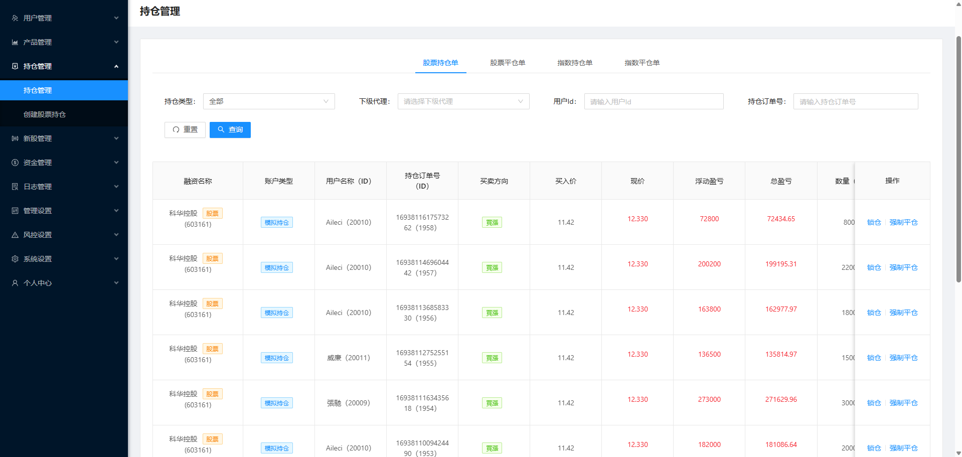
Task: Expand the 管理设置 menu chevron
Action: [x=116, y=211]
